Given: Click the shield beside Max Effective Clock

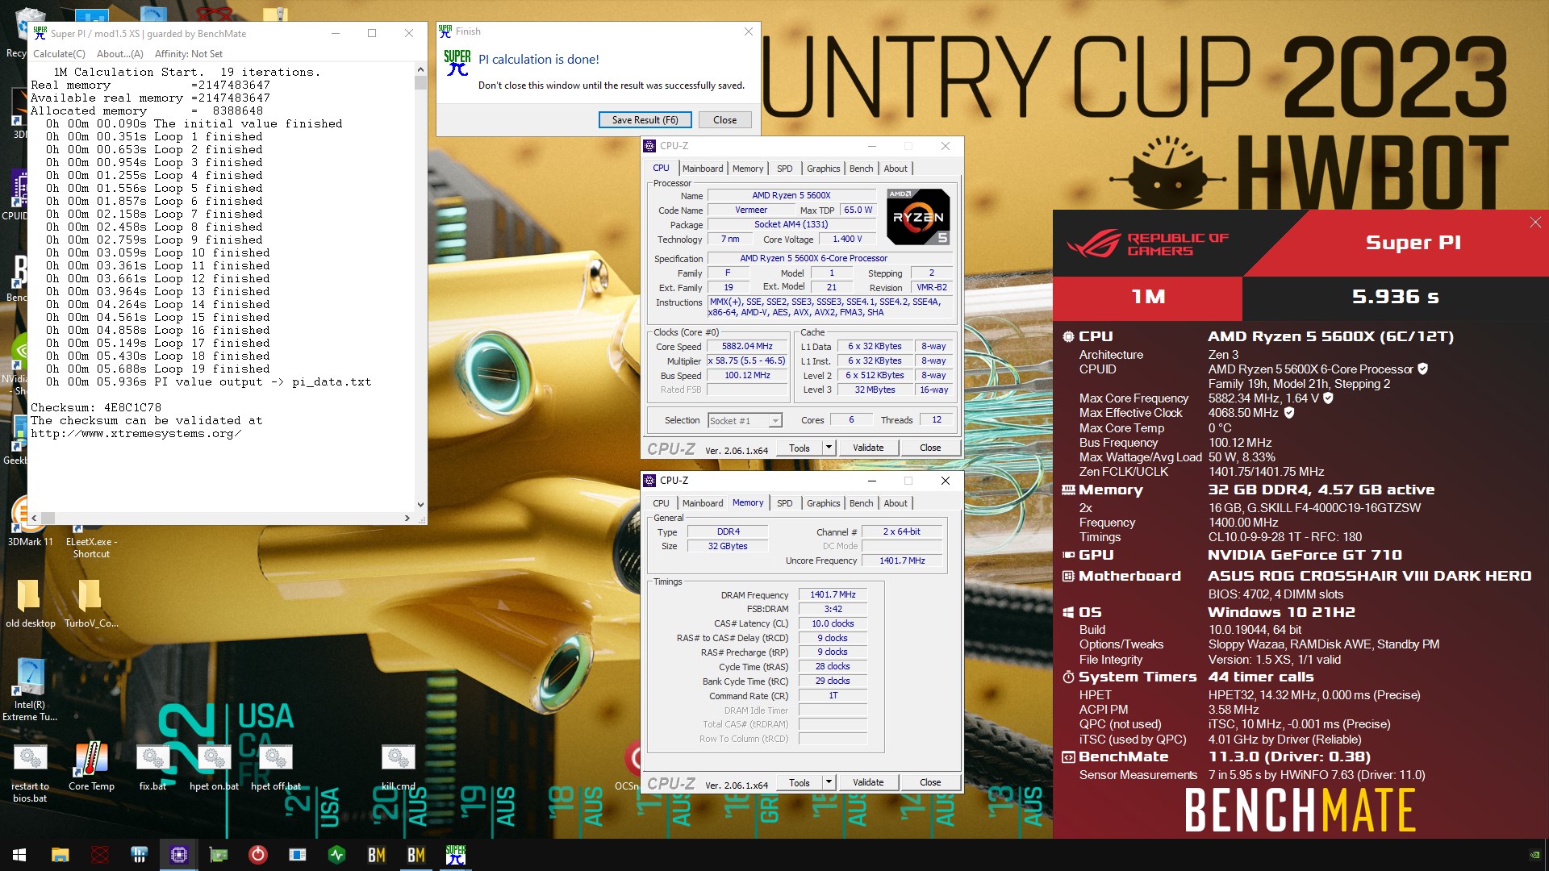Looking at the screenshot, I should click(1289, 412).
